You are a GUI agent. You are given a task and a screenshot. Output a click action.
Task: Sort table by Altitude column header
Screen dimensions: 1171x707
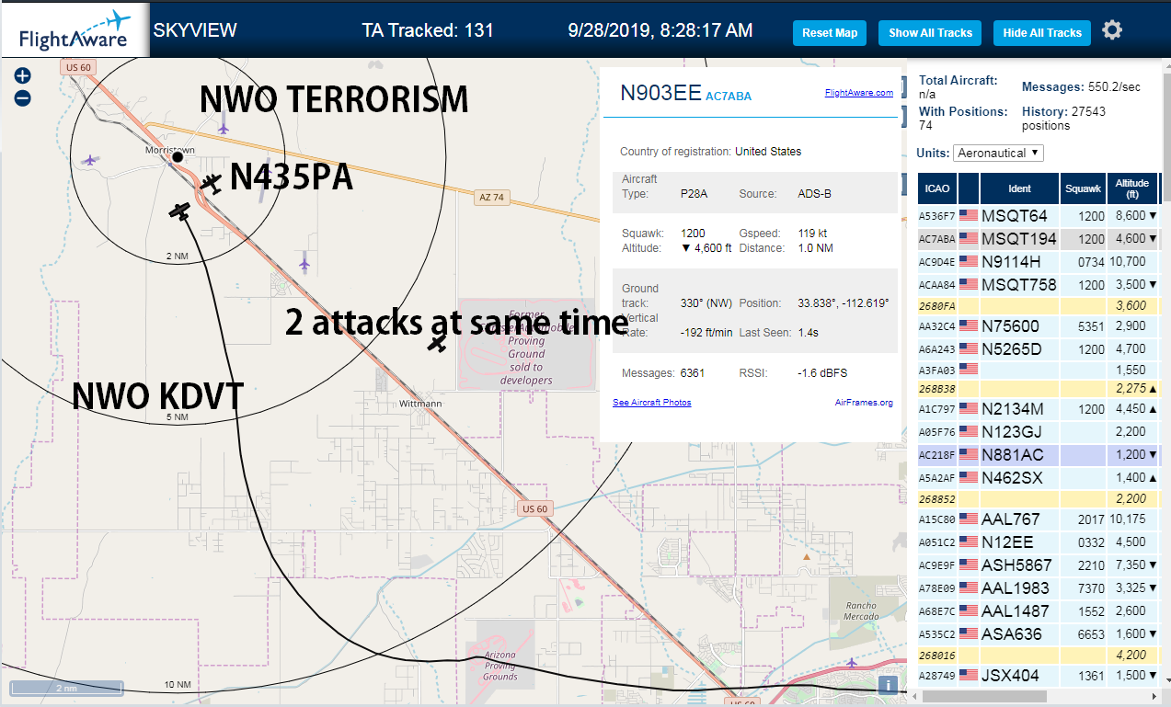tap(1132, 188)
